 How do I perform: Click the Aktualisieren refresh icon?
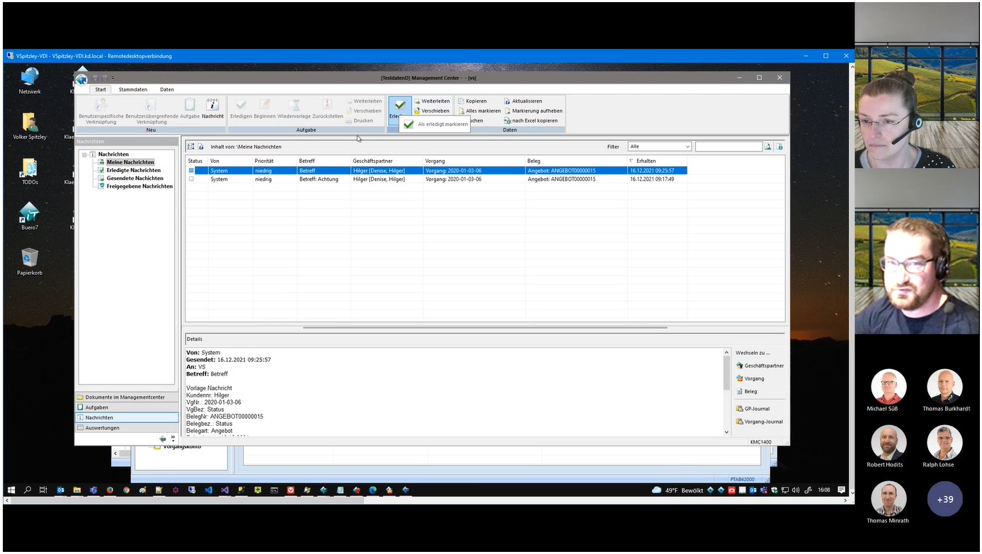pos(507,101)
